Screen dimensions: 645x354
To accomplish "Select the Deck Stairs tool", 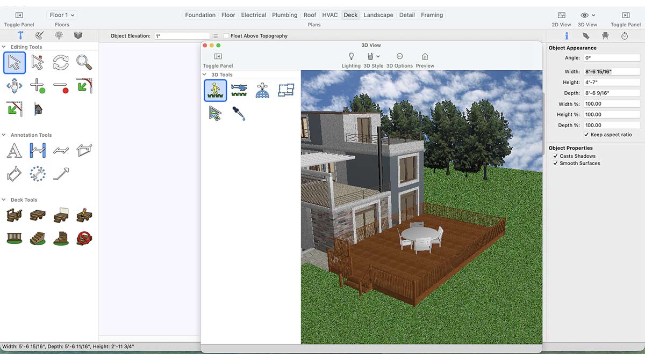I will pyautogui.click(x=38, y=238).
